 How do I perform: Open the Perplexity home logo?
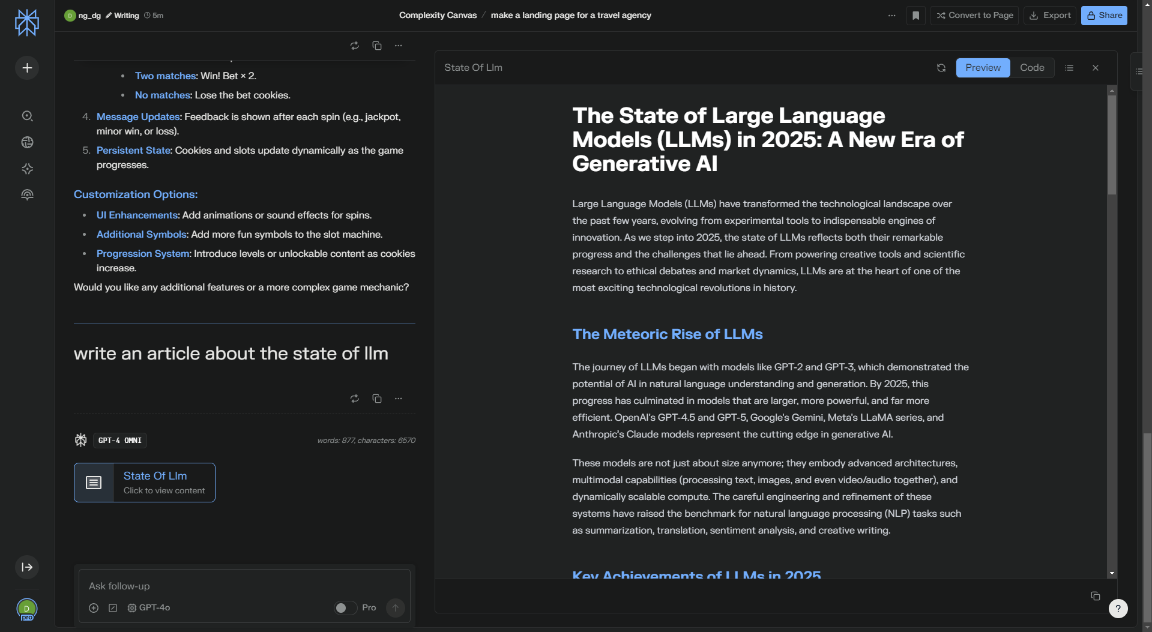click(x=27, y=23)
